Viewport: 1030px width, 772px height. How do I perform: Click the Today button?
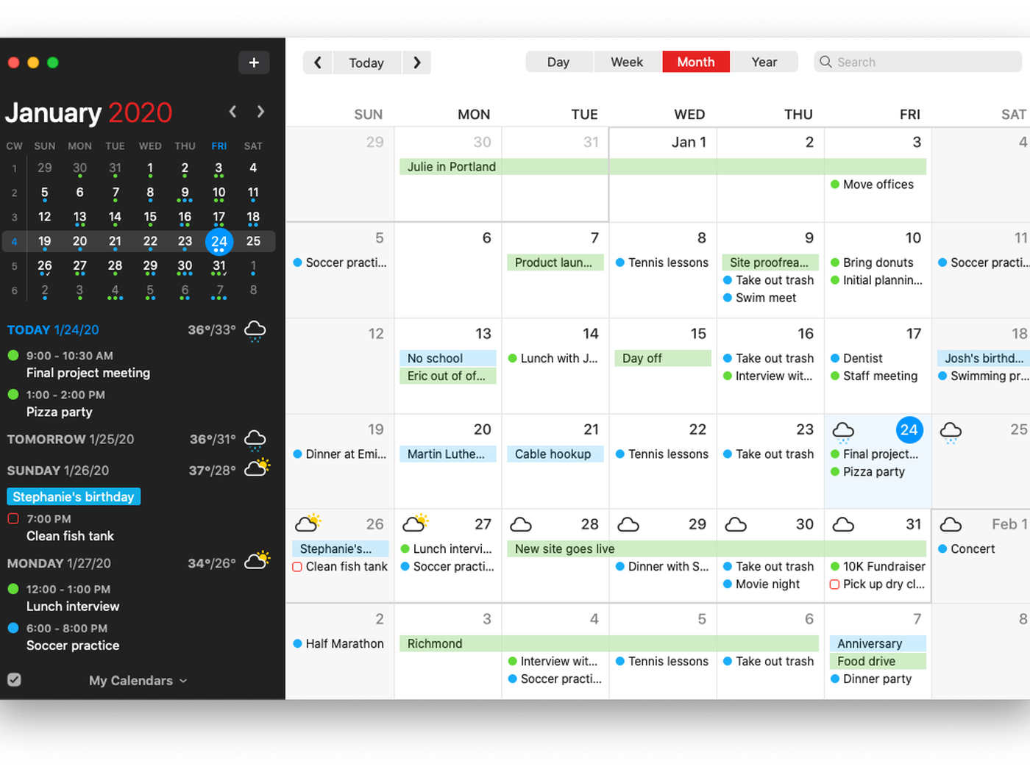click(366, 62)
